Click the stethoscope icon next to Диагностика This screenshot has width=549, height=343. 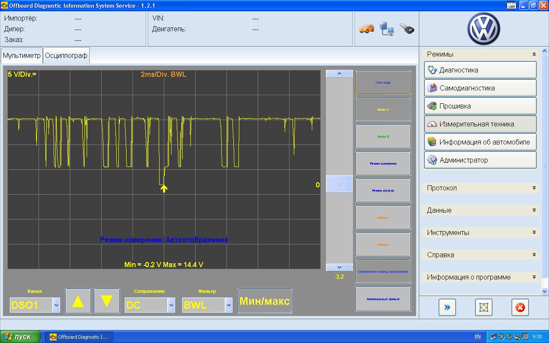432,70
